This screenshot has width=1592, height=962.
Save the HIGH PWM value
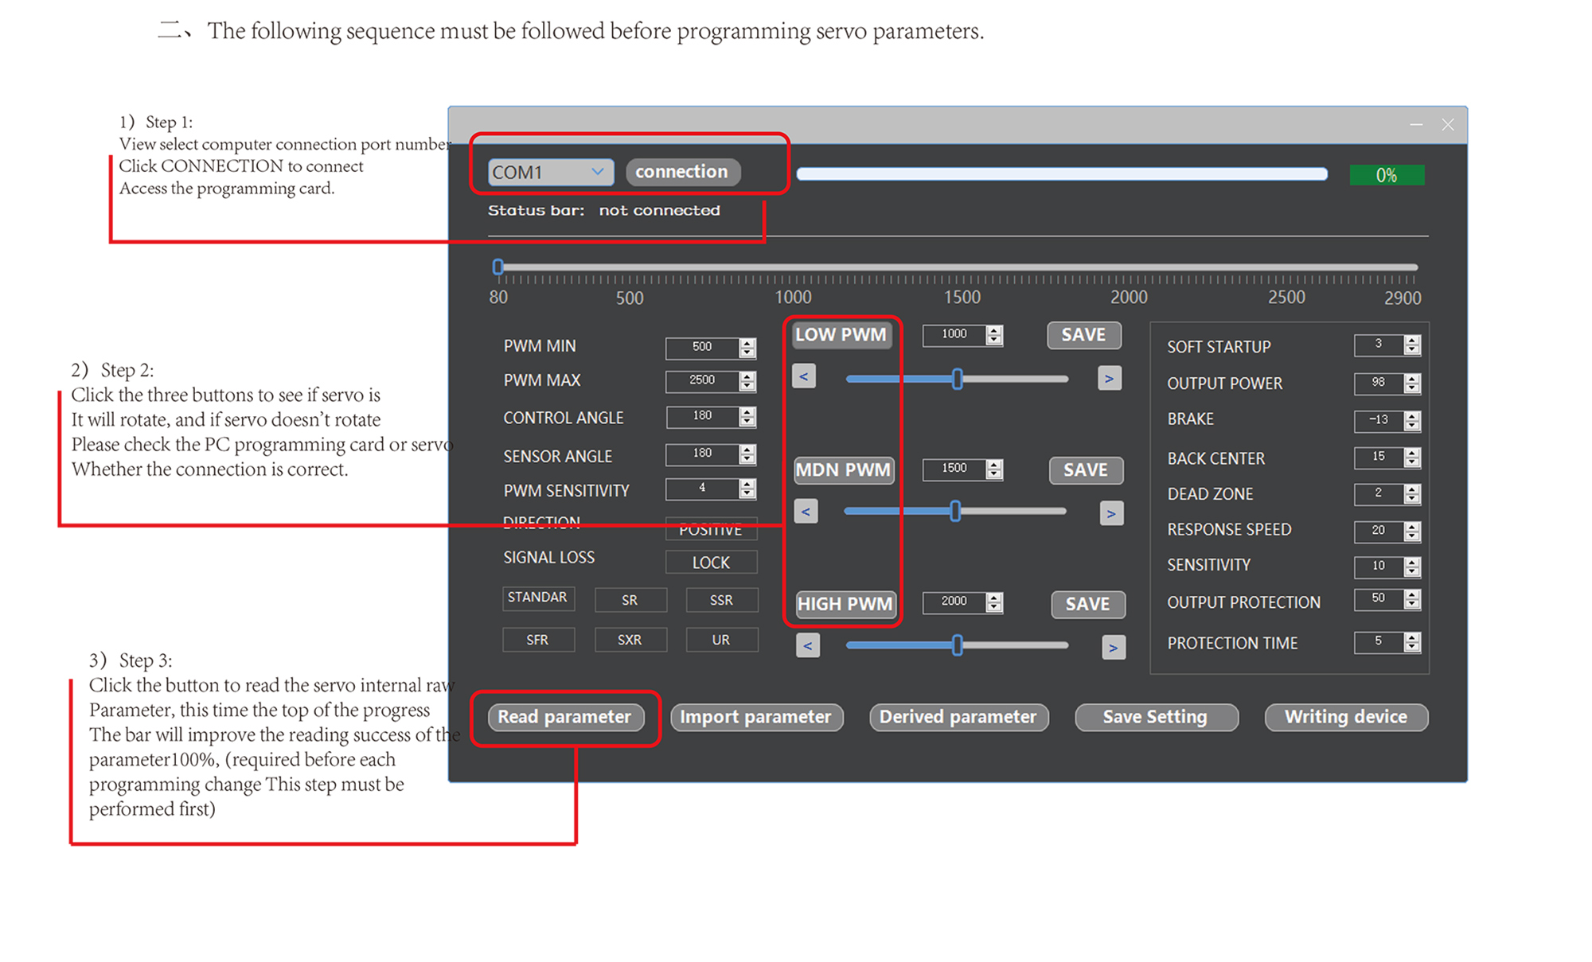click(x=1088, y=604)
